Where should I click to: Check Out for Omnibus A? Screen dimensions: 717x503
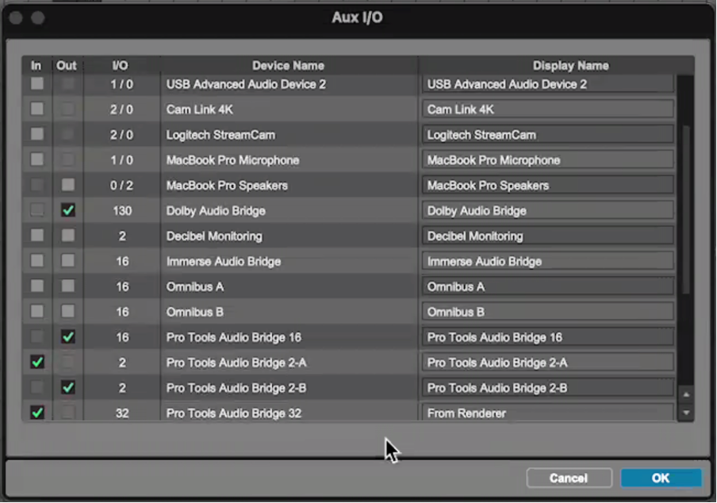68,286
